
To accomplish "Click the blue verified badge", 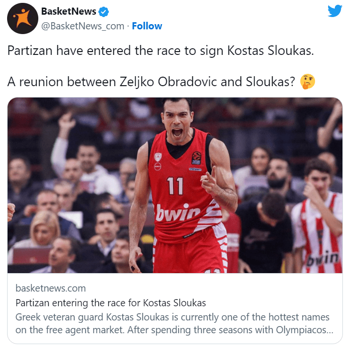I will (104, 12).
